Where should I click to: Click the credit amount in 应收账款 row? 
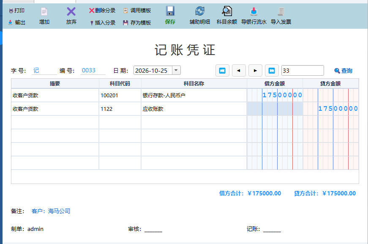click(331, 109)
